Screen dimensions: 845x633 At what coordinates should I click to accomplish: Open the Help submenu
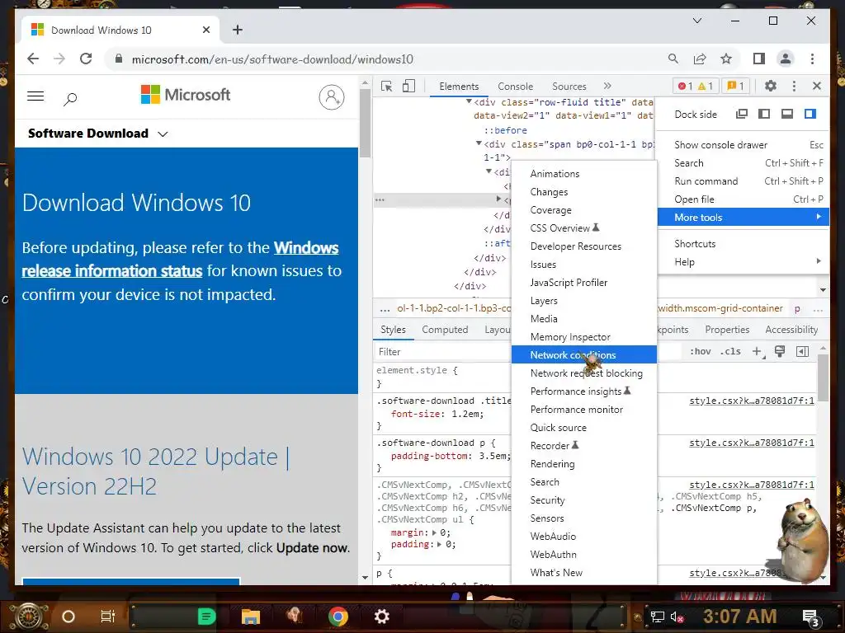pos(744,262)
